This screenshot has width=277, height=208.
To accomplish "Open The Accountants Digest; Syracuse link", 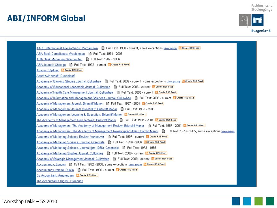I will [x=60, y=181].
